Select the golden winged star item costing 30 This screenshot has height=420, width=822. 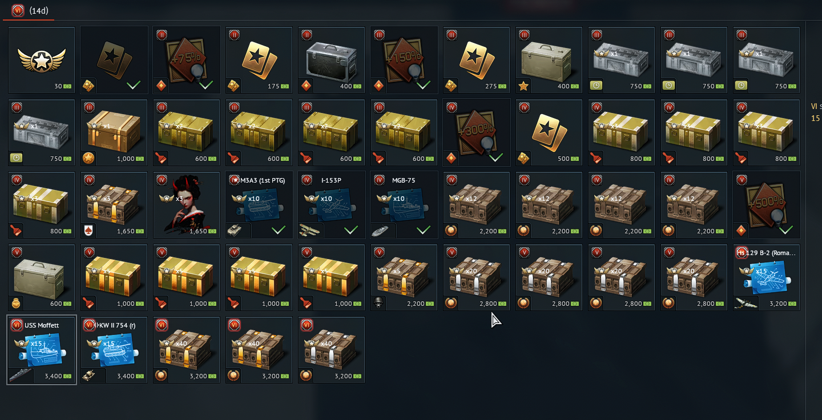pyautogui.click(x=42, y=59)
